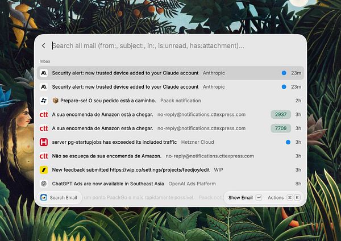Viewport: 341px width, 241px height.
Task: Click the package emoji in Paack email subject
Action: (56, 101)
